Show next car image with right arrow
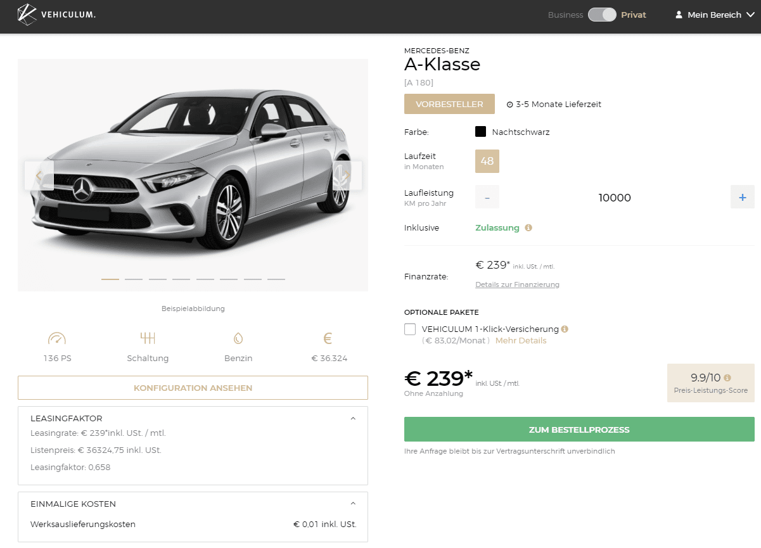 (x=347, y=175)
